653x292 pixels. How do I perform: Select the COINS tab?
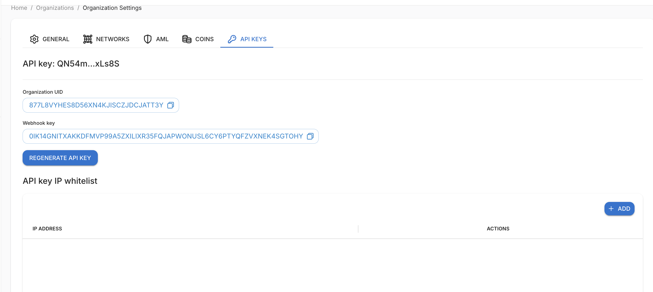click(198, 39)
